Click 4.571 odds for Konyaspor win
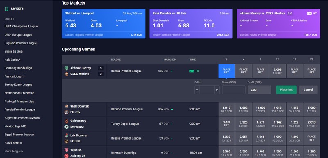The height and width of the screenshot is (158, 328). (x=260, y=124)
